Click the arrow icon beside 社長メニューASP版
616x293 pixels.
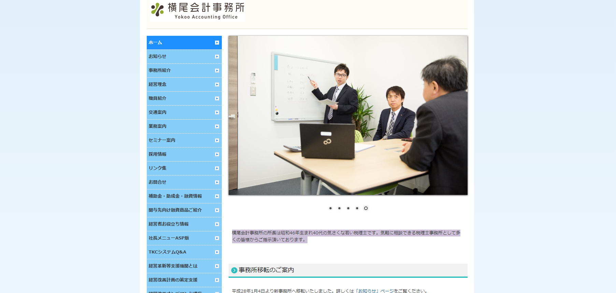tap(217, 238)
